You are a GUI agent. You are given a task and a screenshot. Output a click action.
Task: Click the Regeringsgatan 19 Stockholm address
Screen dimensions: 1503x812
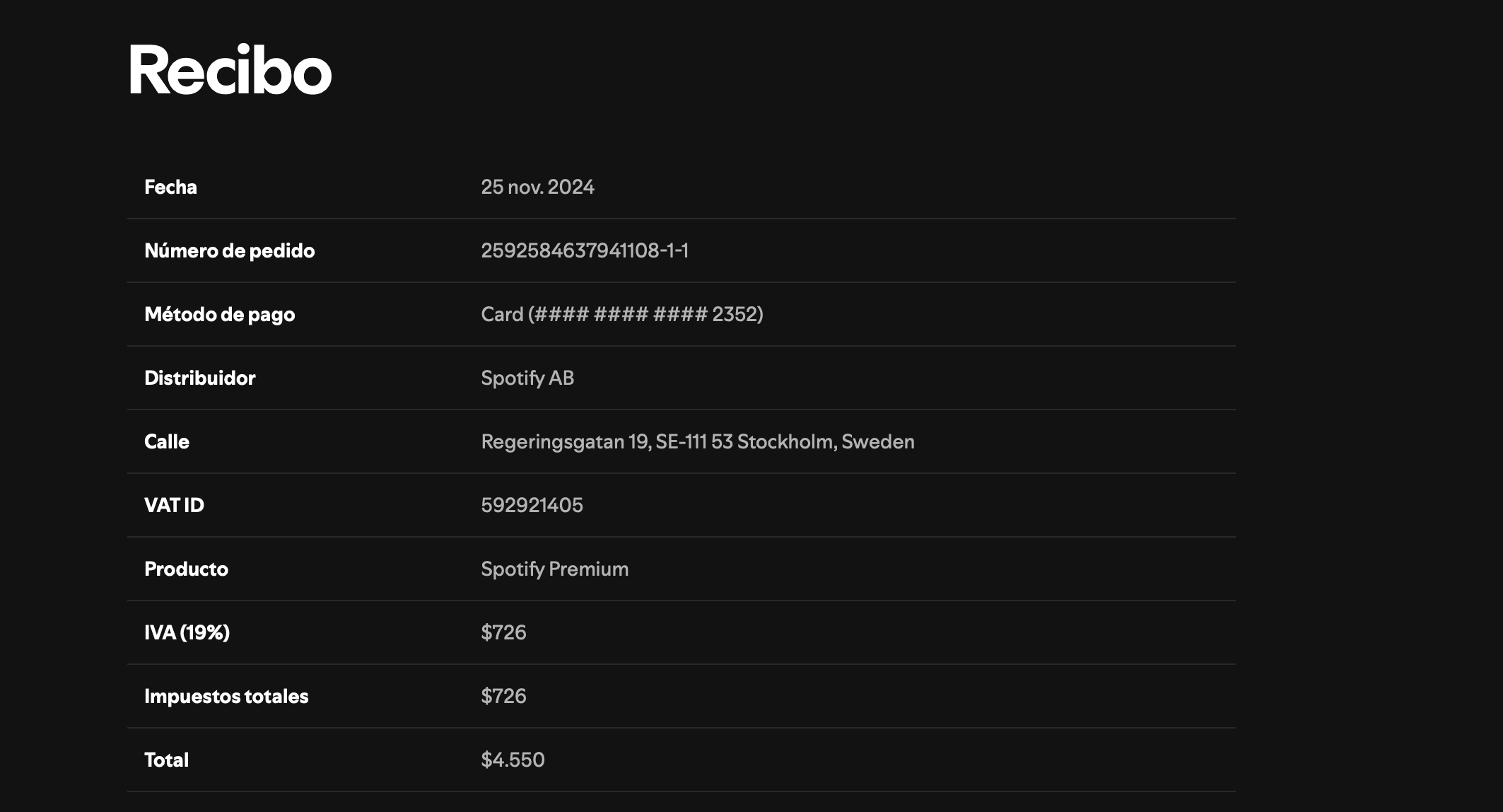click(x=697, y=441)
